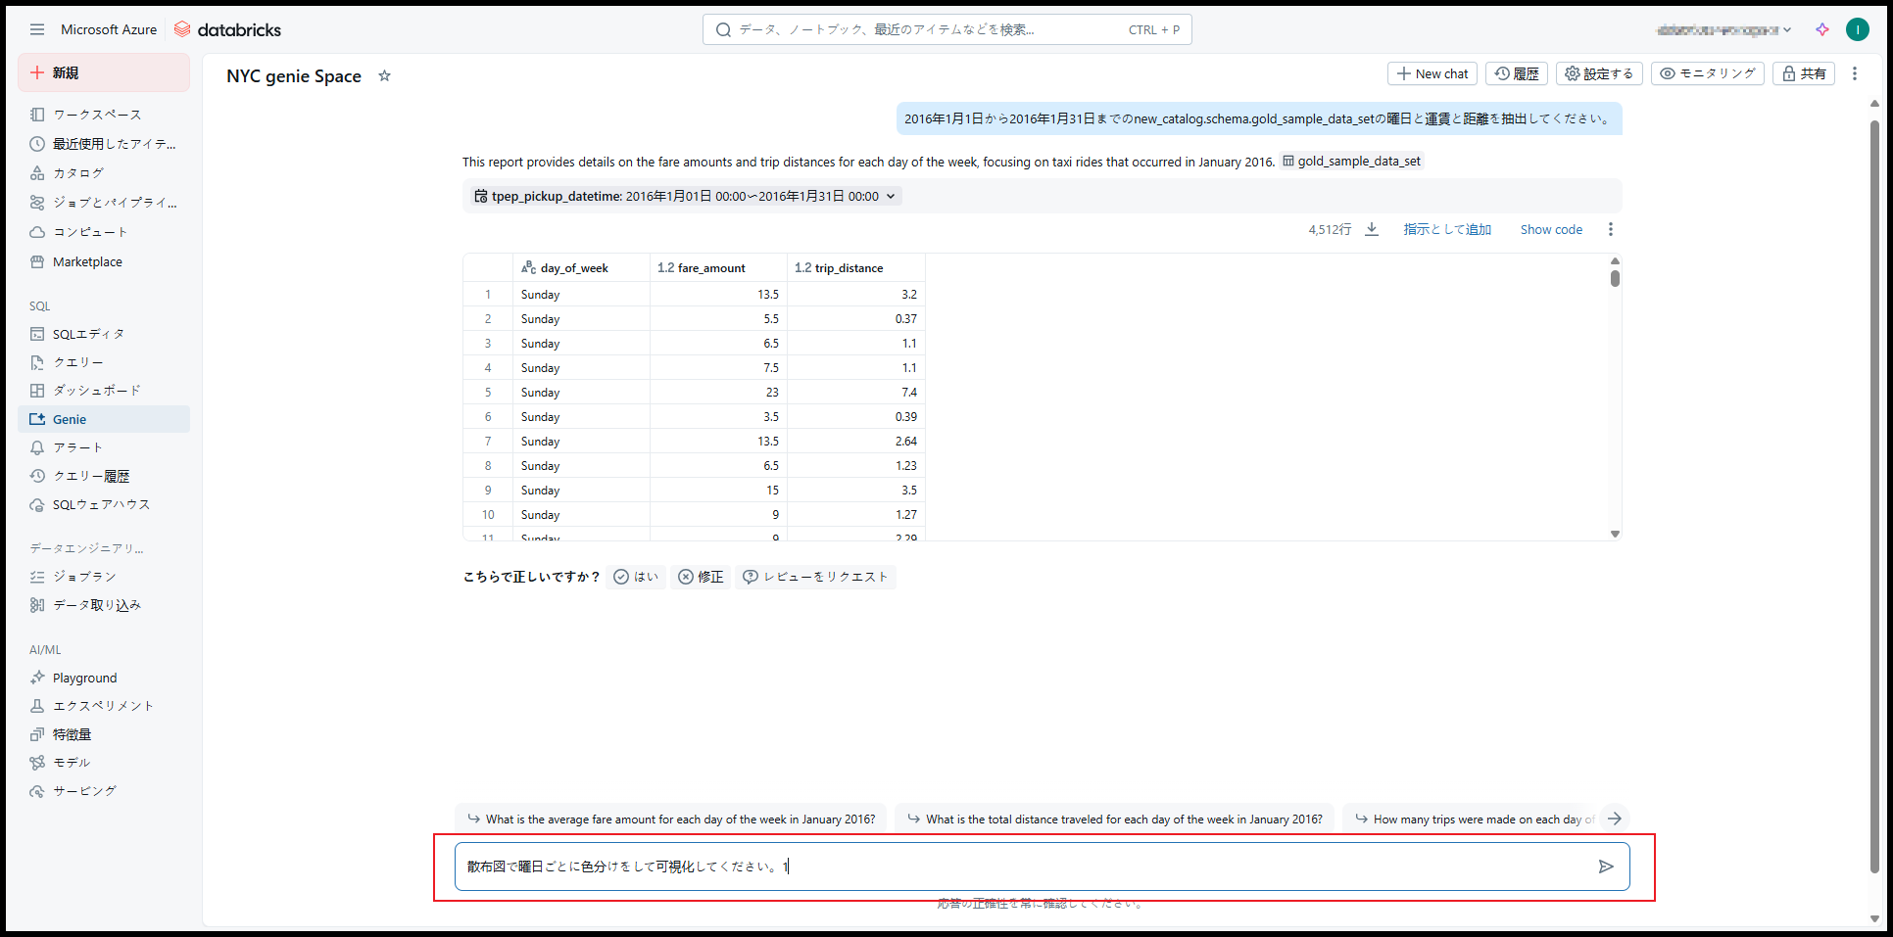The image size is (1893, 937).
Task: Create new item with 新規 button
Action: tap(104, 72)
